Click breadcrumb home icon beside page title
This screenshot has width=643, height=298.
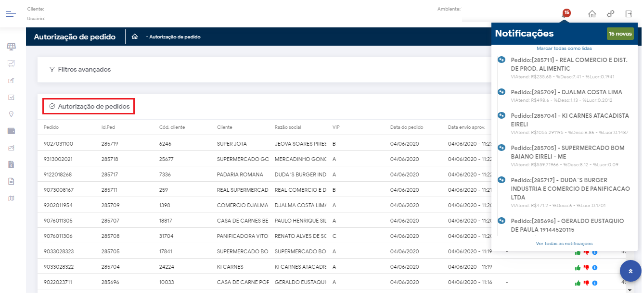click(x=135, y=37)
